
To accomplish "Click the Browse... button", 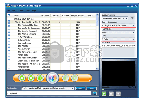I will [x=80, y=88].
